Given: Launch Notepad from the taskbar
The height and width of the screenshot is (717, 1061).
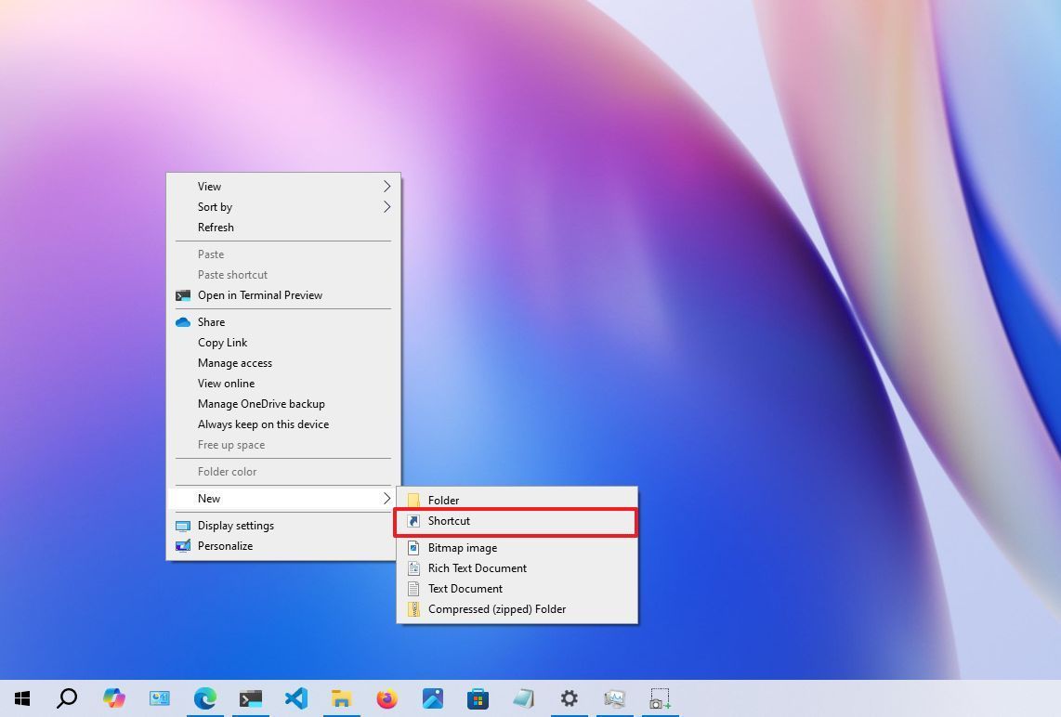Looking at the screenshot, I should point(523,697).
